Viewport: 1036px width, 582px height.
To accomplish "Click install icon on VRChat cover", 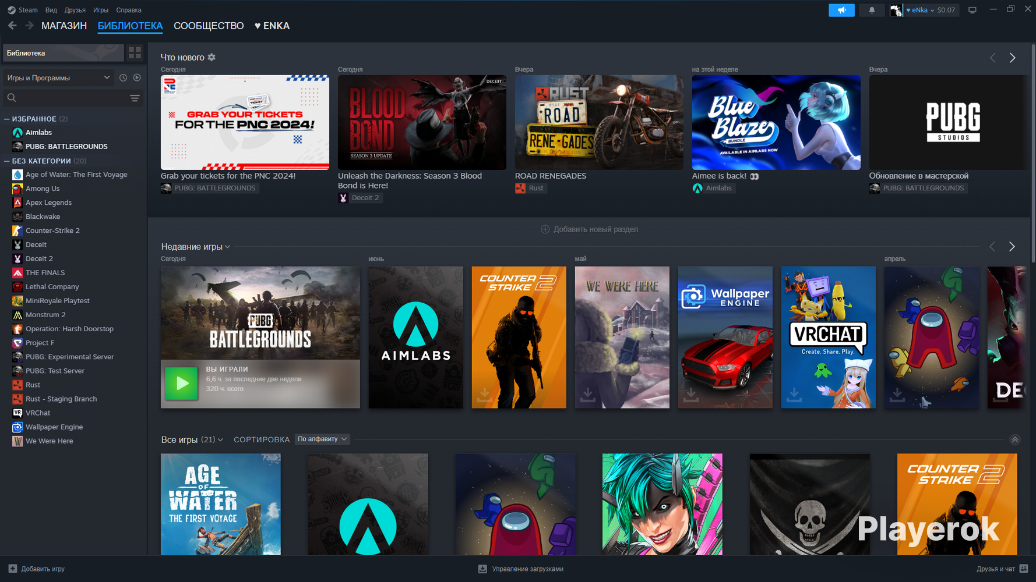I will [794, 395].
